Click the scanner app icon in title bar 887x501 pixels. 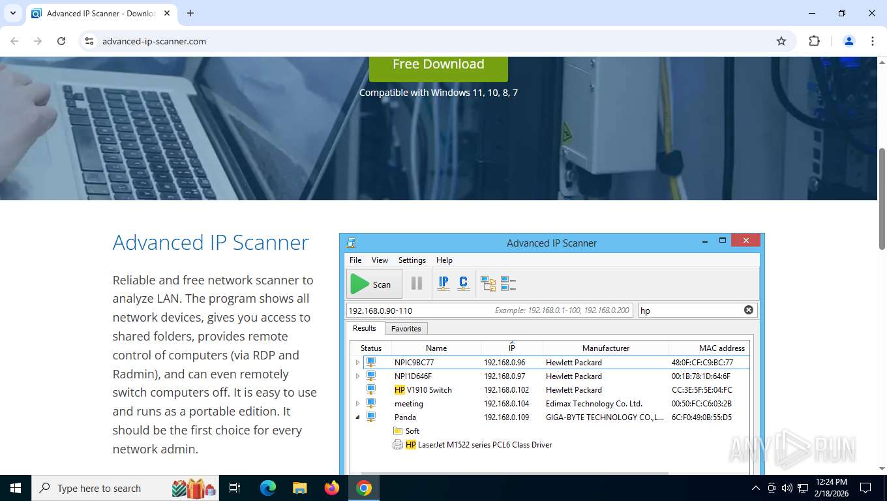352,243
